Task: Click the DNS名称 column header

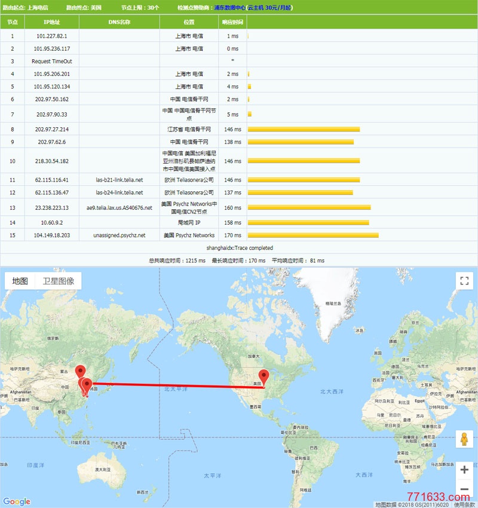Action: click(119, 22)
